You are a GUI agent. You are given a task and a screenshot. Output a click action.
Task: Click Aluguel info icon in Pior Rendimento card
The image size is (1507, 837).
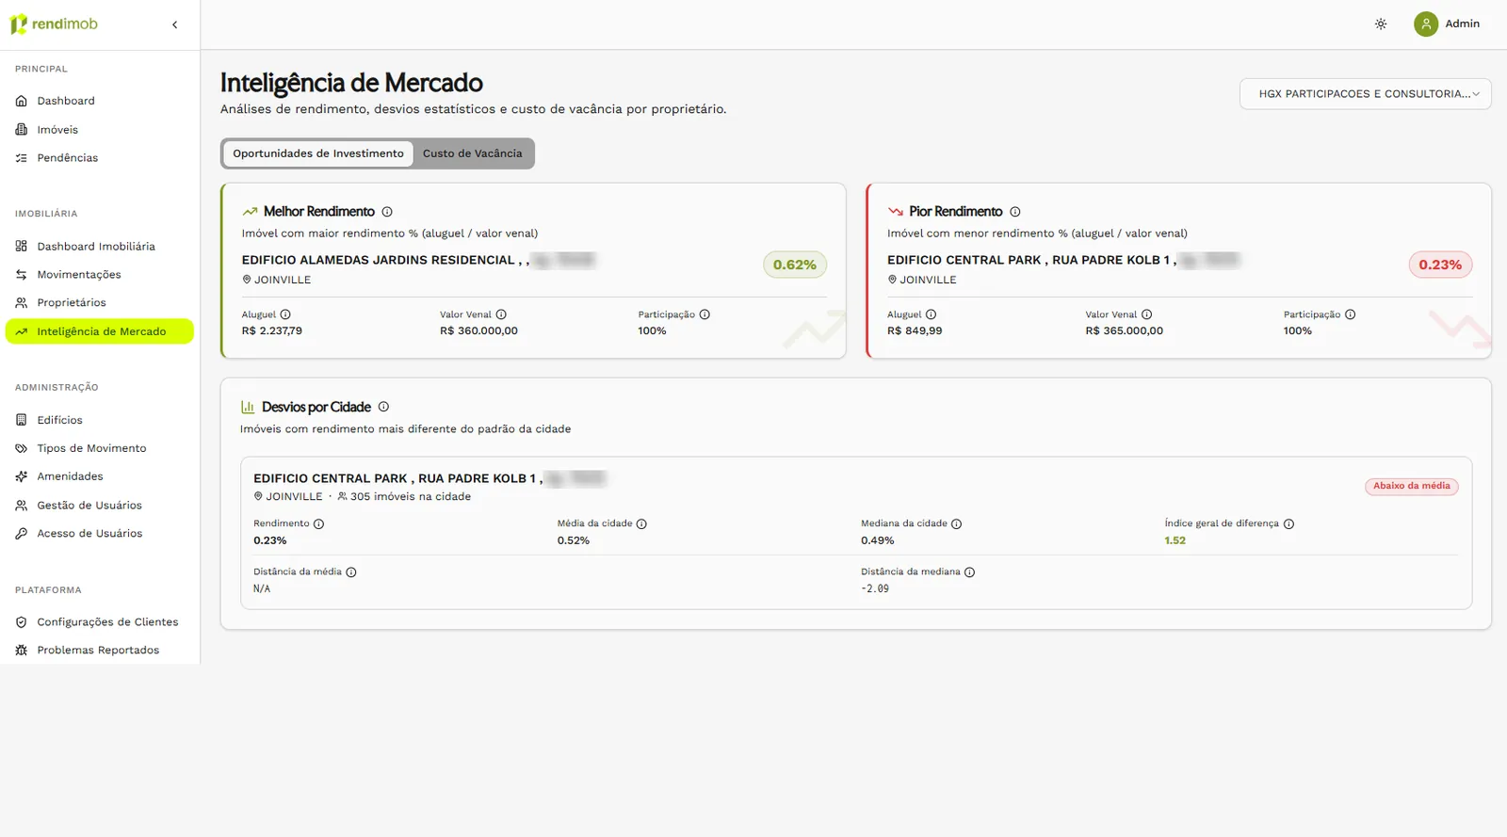(x=931, y=314)
